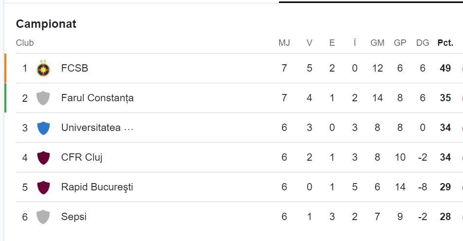463x241 pixels.
Task: Click the Universitatea blue shield icon
Action: click(x=43, y=128)
